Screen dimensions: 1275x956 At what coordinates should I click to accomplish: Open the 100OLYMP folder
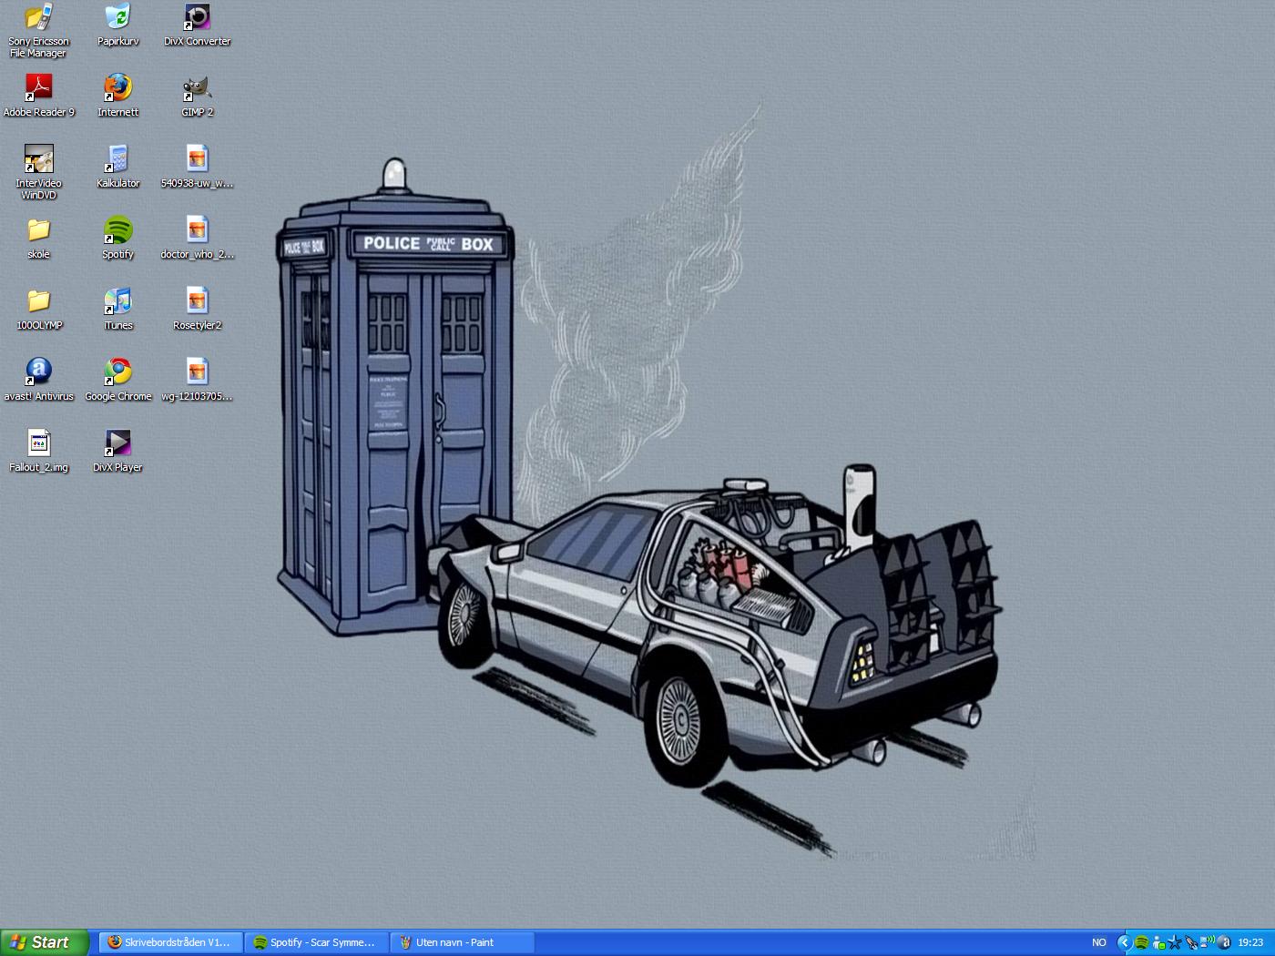[x=38, y=310]
